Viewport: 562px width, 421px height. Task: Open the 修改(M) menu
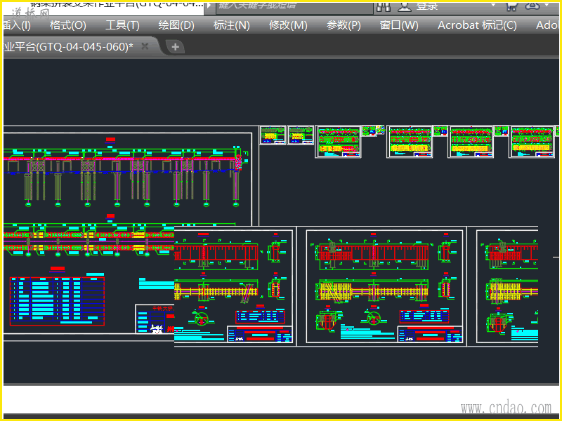click(x=288, y=25)
